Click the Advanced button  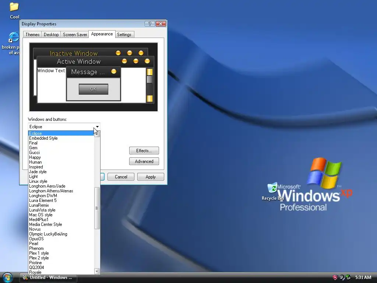click(144, 161)
